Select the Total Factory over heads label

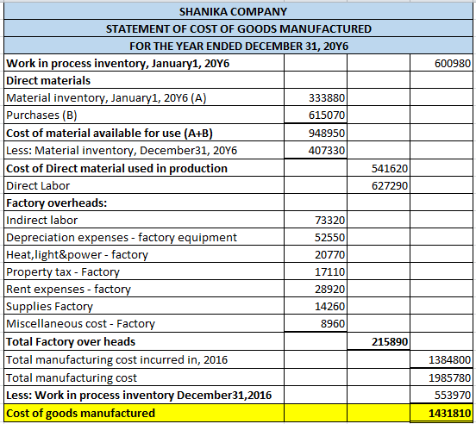pyautogui.click(x=71, y=342)
